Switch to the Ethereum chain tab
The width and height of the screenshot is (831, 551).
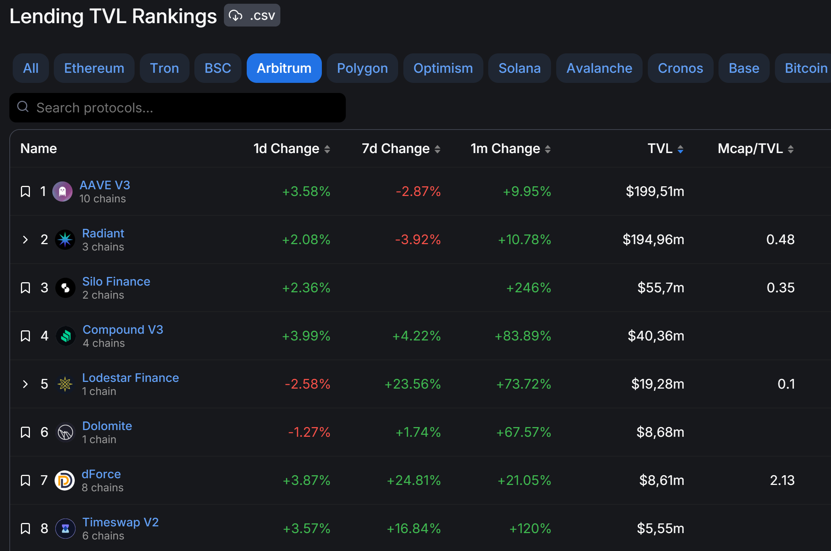[94, 68]
